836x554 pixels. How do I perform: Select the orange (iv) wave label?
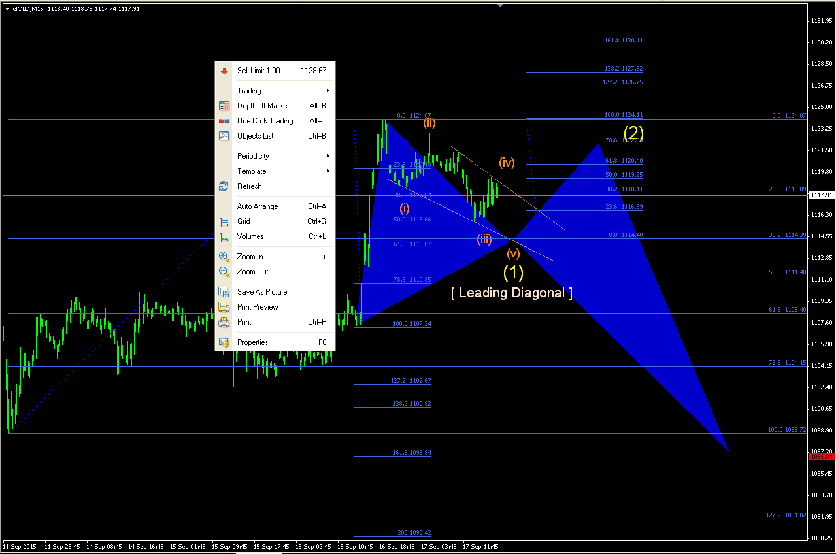point(507,163)
